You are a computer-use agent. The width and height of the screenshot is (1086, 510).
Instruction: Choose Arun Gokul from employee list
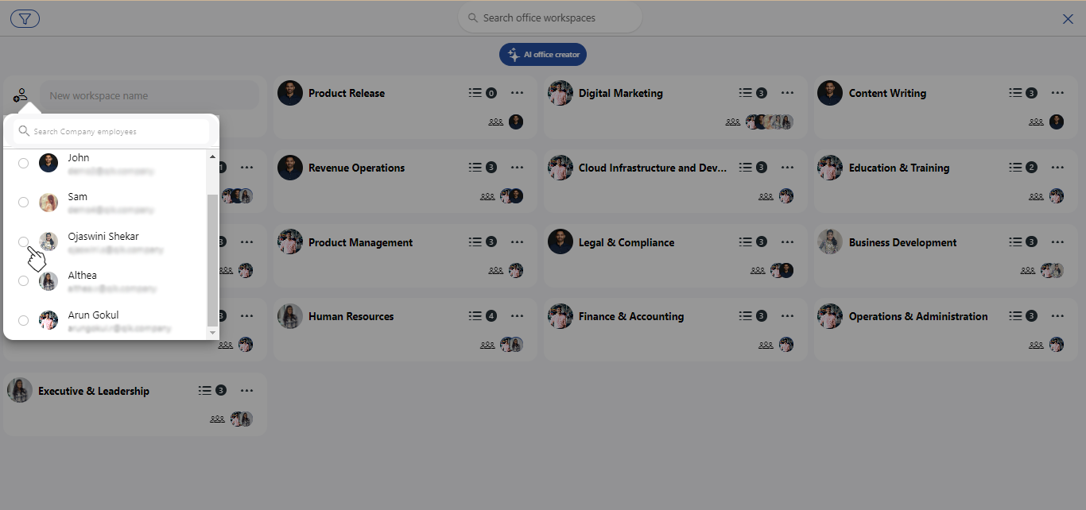pos(93,315)
